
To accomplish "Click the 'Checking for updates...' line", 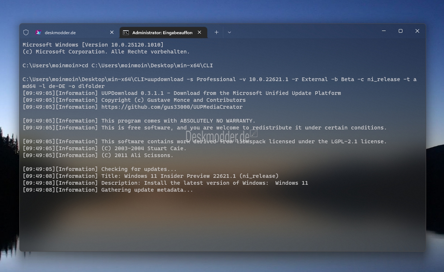I will [100, 169].
